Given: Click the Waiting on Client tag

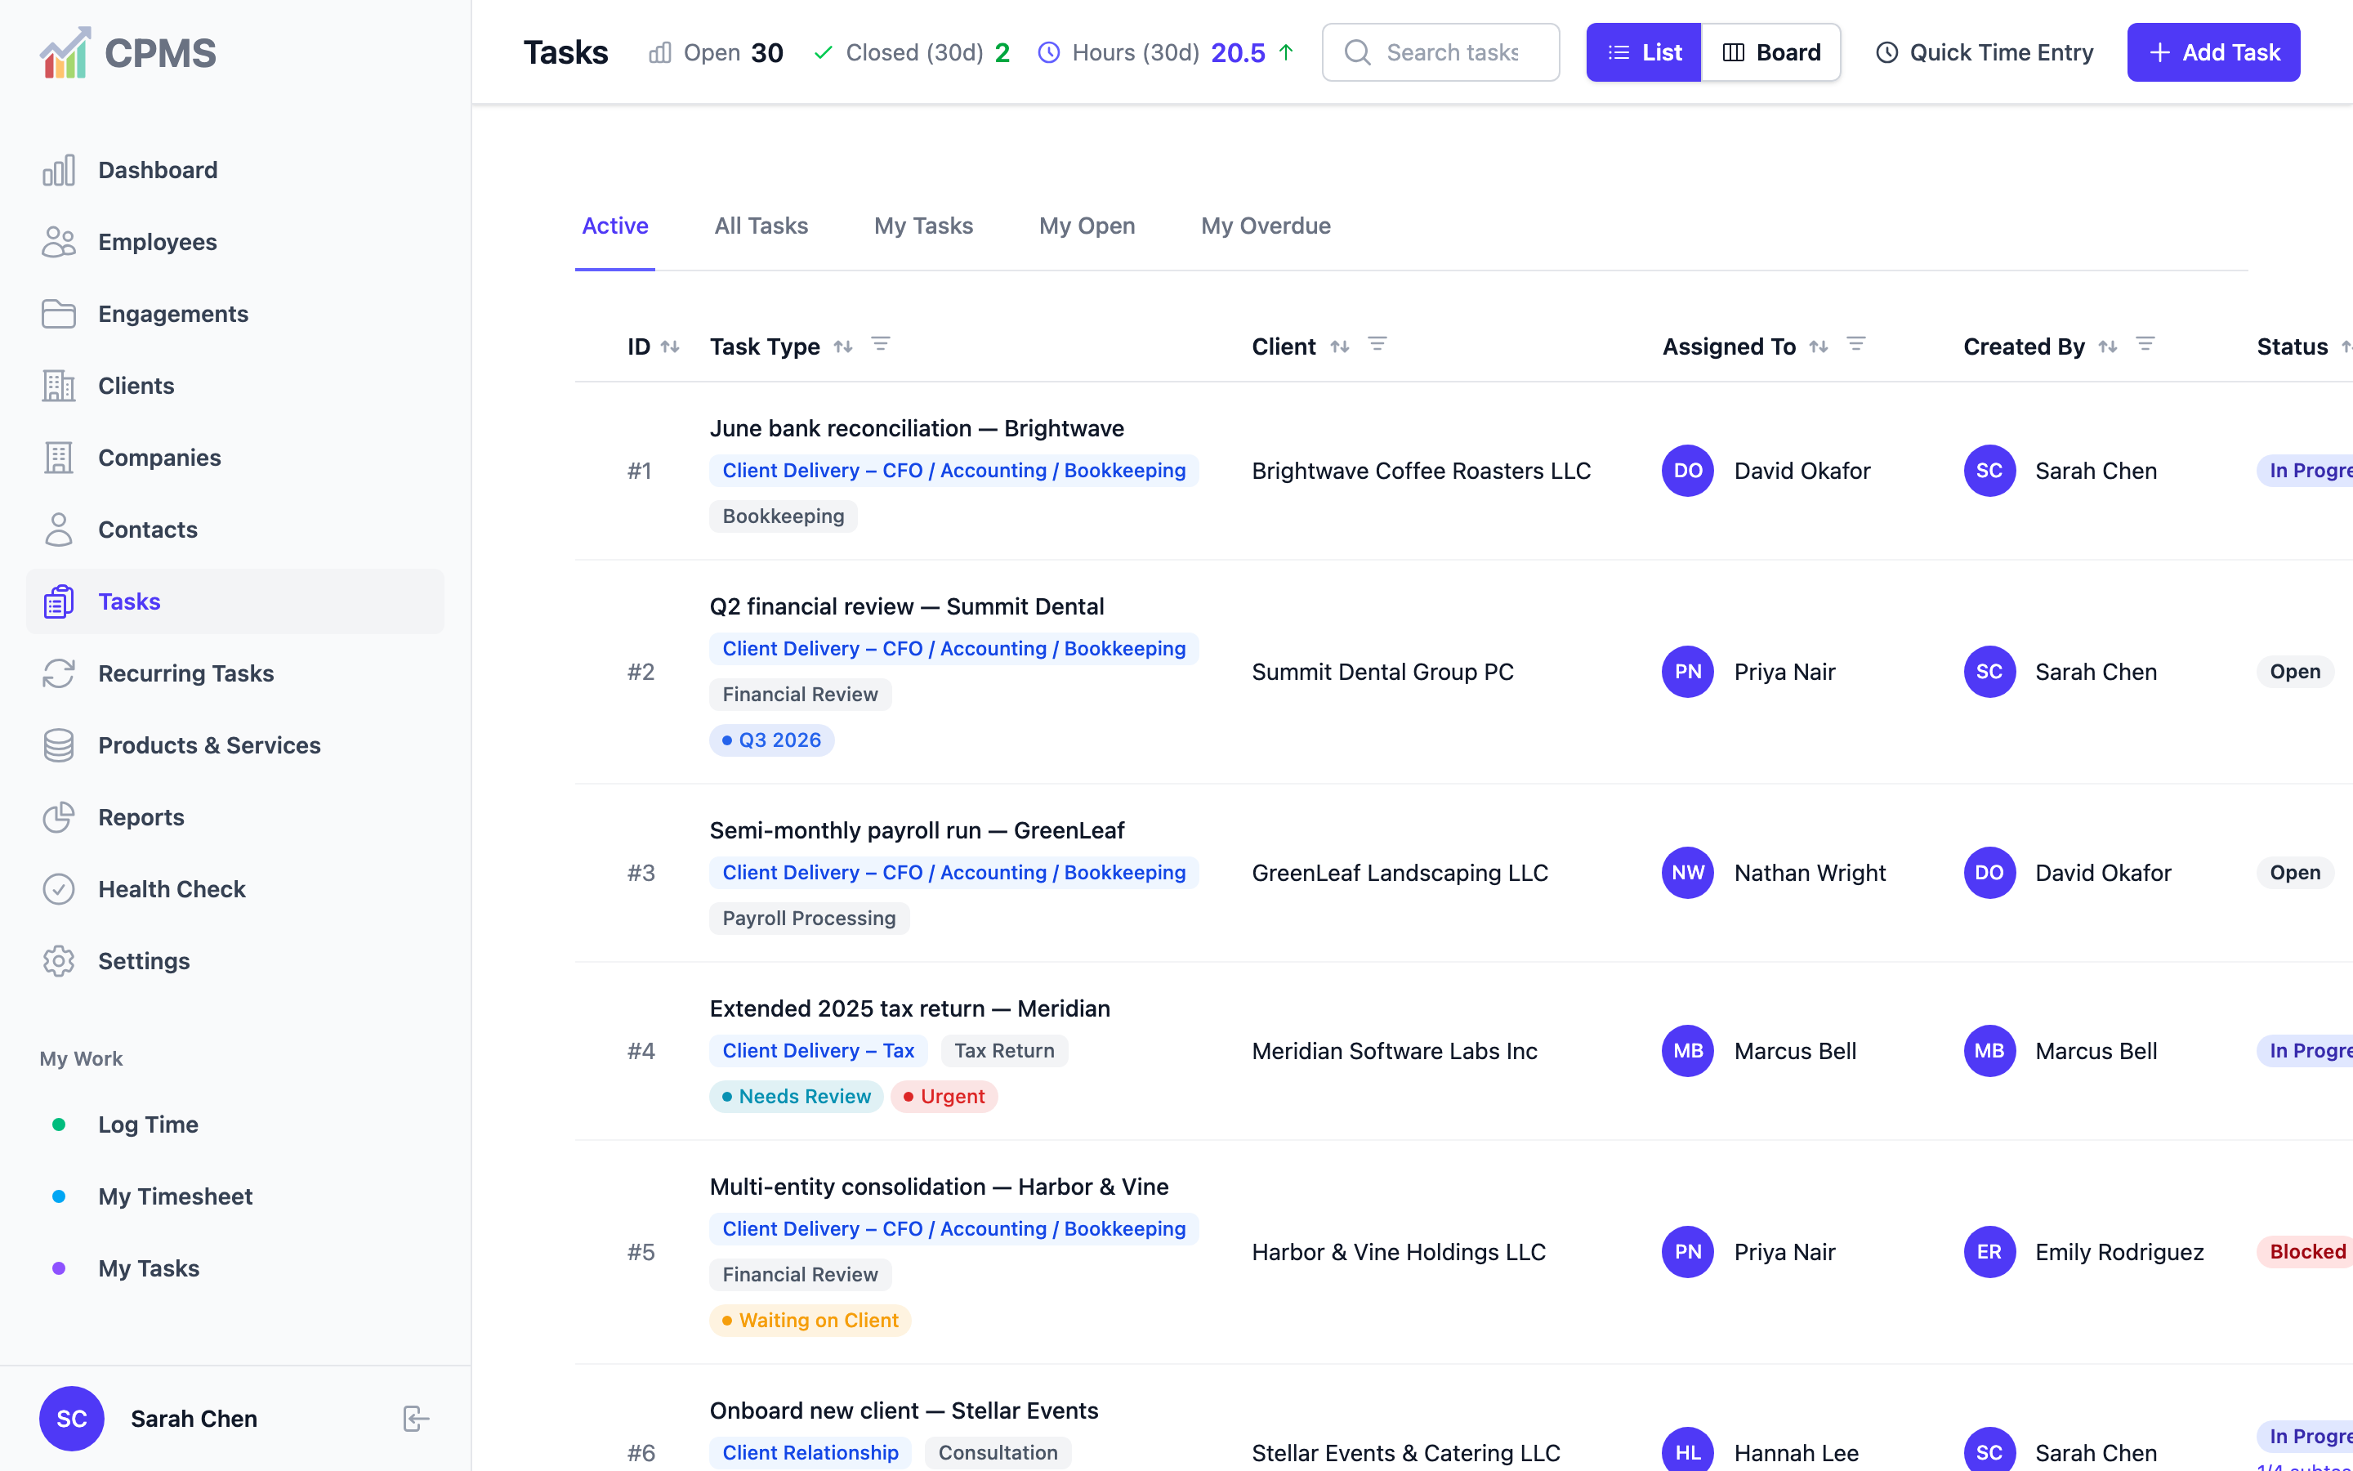Looking at the screenshot, I should (810, 1320).
